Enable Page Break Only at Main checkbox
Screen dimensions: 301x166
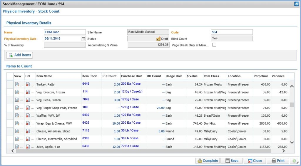[x=214, y=45]
